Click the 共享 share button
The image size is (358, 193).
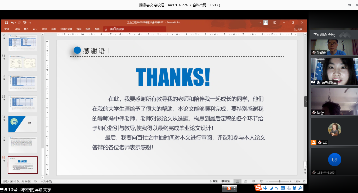pos(298,29)
